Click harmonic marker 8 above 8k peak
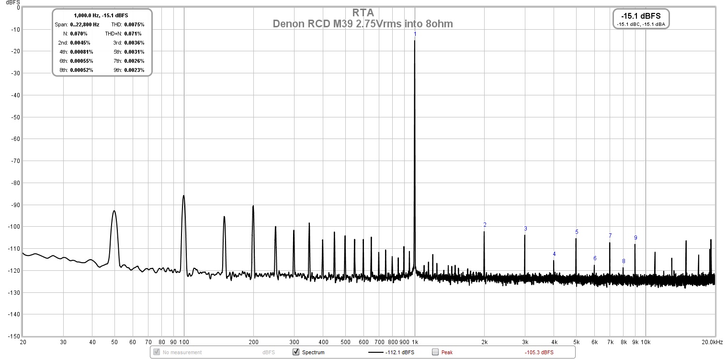 624,261
